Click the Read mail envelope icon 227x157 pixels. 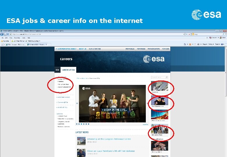pyautogui.click(x=195, y=44)
